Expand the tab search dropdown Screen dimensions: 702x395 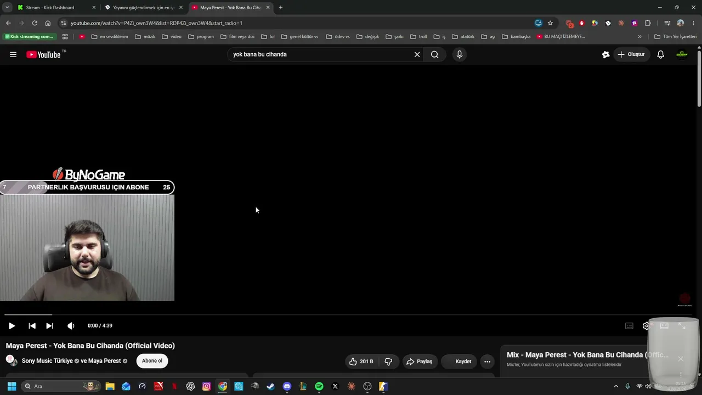coord(7,8)
